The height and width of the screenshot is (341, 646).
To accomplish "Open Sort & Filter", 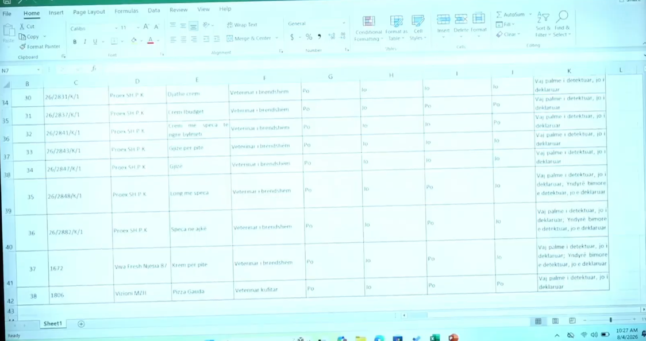I will point(543,24).
